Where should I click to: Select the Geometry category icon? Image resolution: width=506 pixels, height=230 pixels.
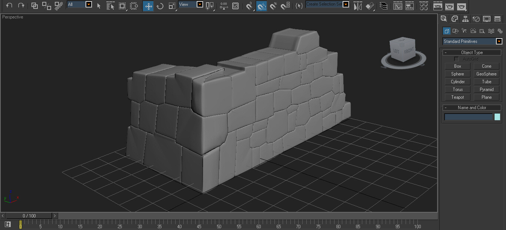[x=447, y=31]
